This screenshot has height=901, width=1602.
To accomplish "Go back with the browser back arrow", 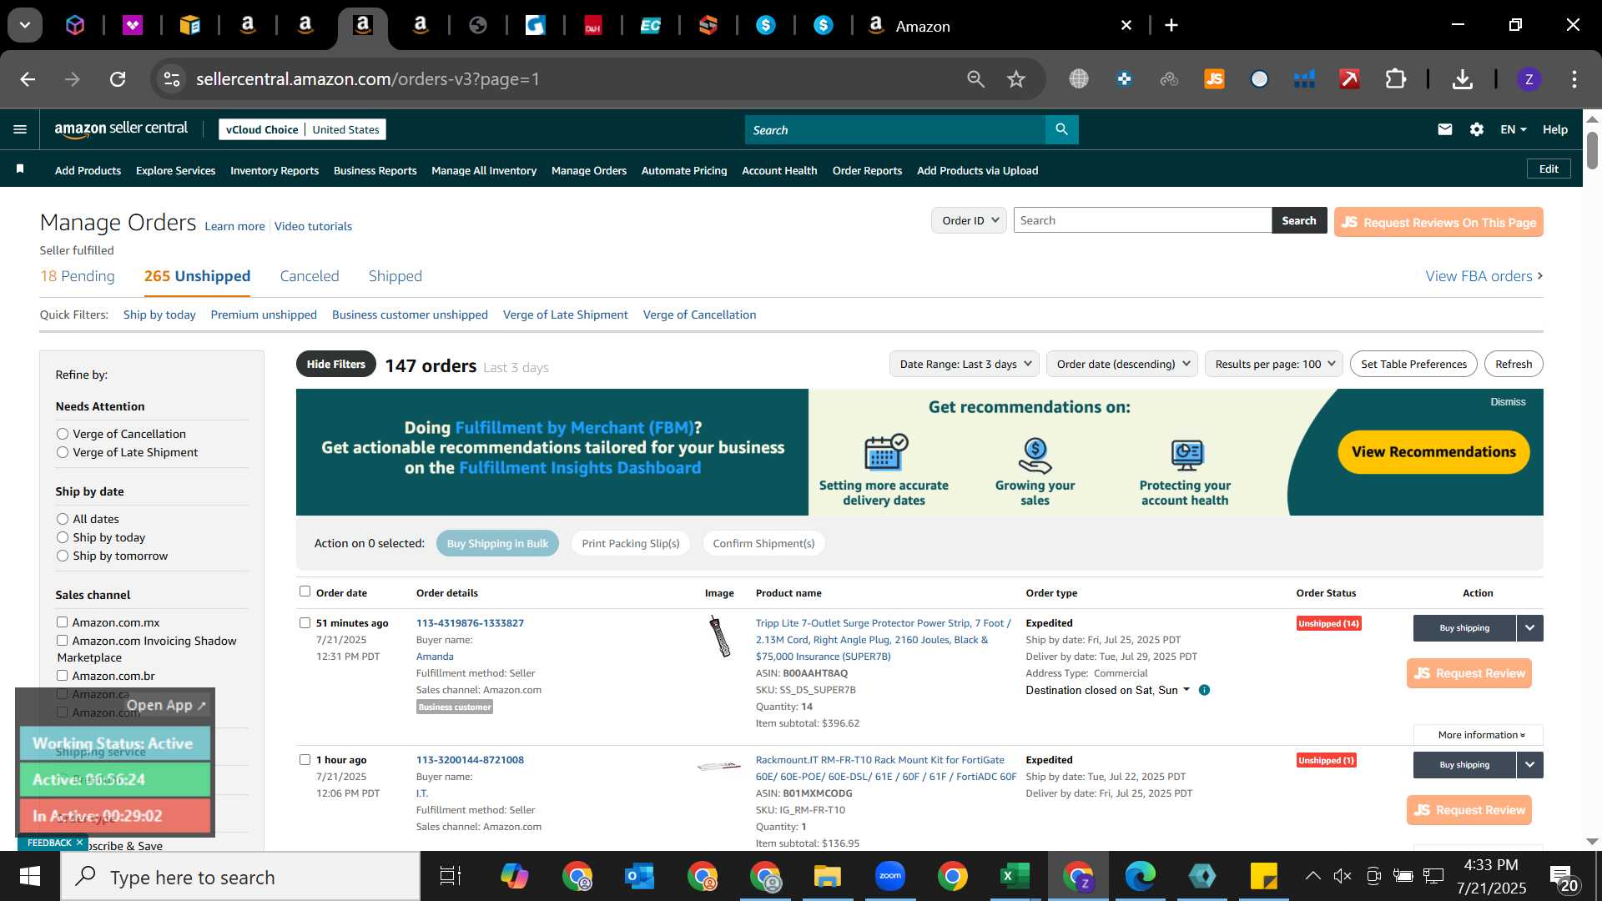I will [x=28, y=79].
